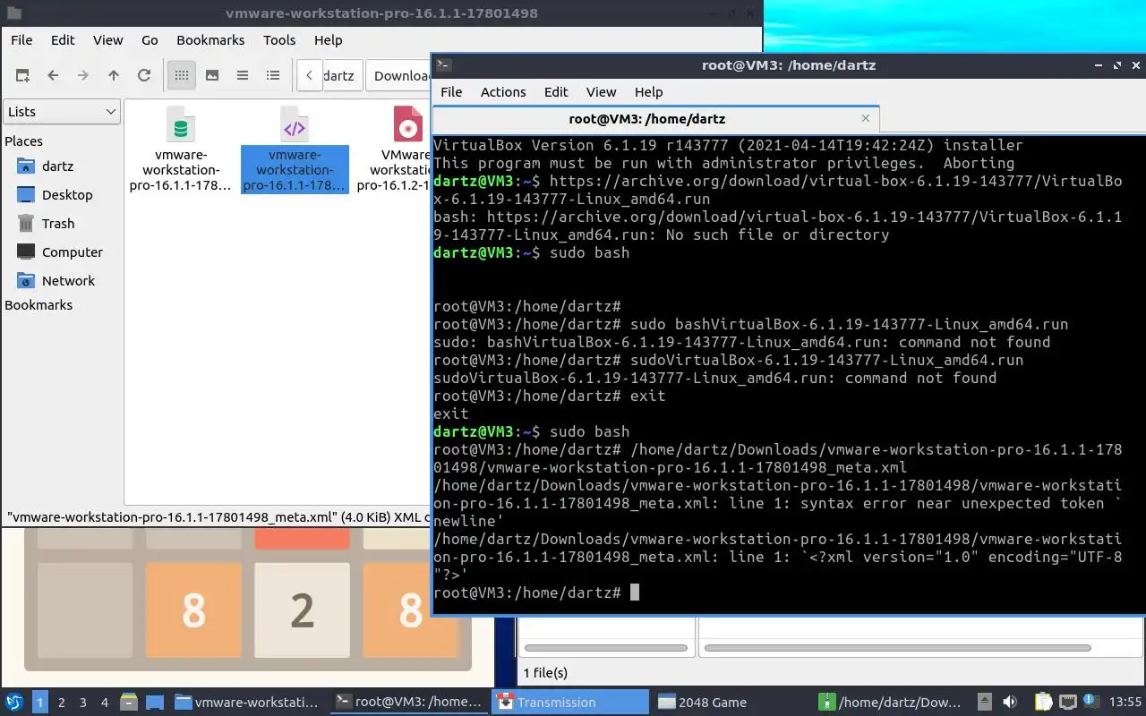This screenshot has height=716, width=1146.
Task: Open terminal Actions menu
Action: [503, 92]
